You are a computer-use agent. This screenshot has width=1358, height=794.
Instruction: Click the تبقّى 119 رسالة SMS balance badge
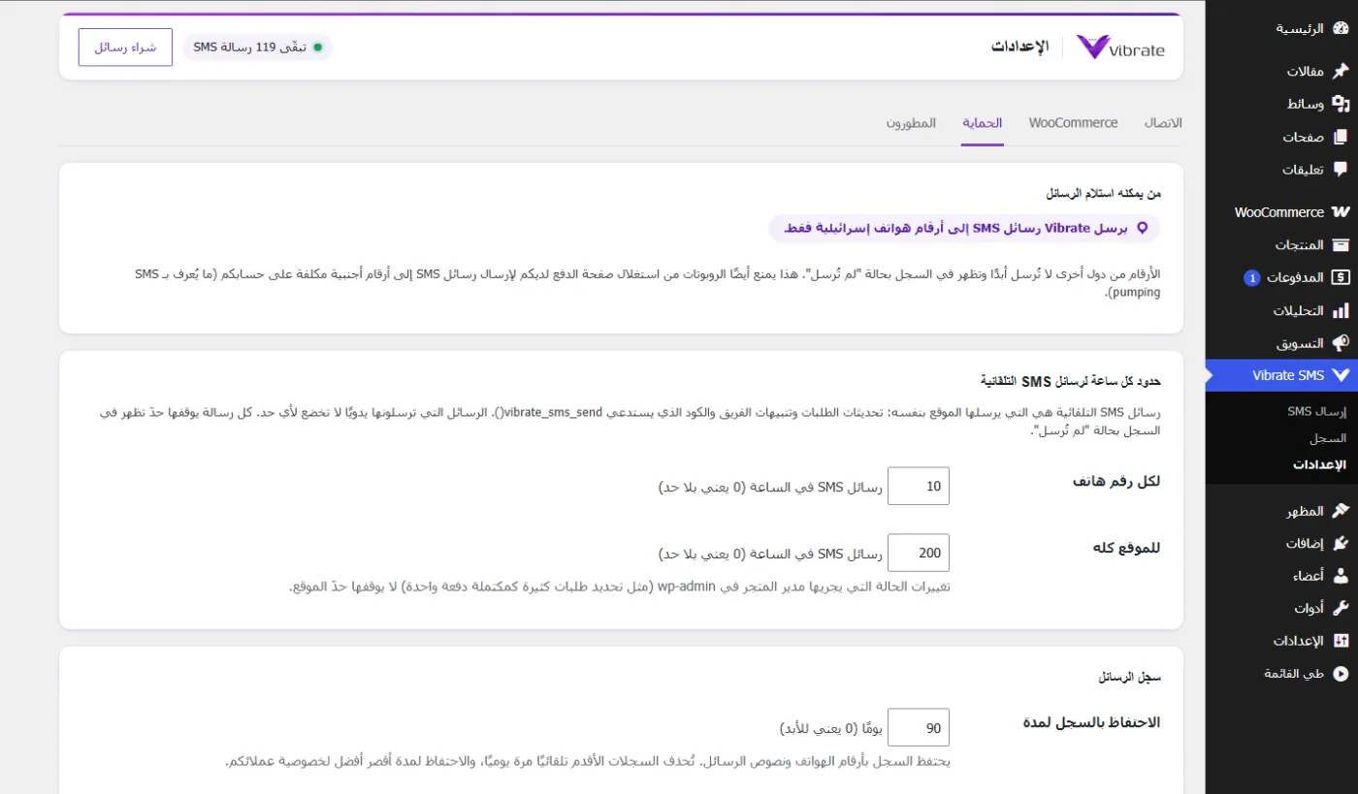[x=257, y=48]
